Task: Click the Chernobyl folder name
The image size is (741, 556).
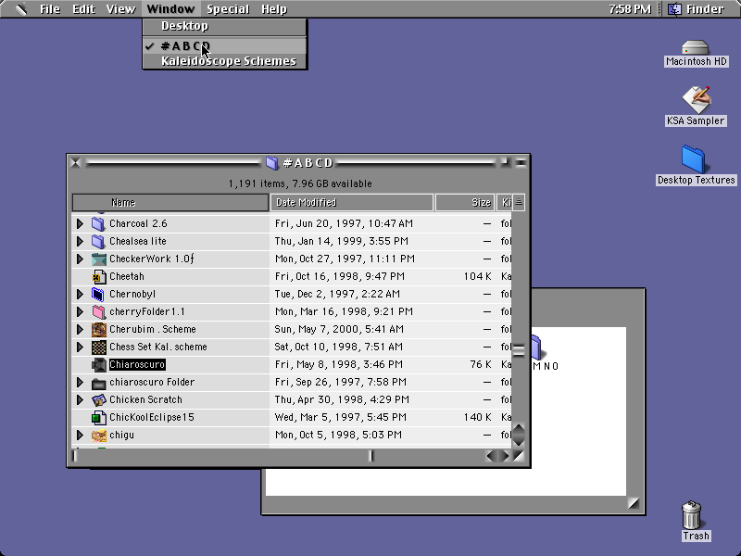Action: pos(132,294)
